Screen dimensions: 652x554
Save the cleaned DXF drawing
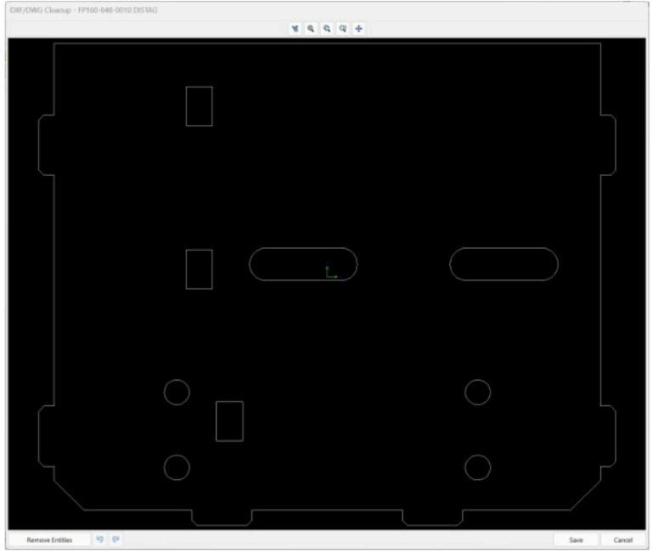click(x=576, y=540)
